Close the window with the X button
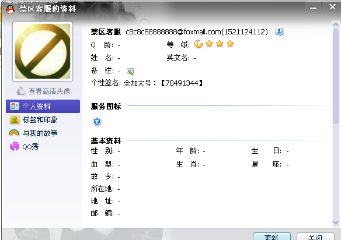The height and width of the screenshot is (240, 341). point(332,7)
